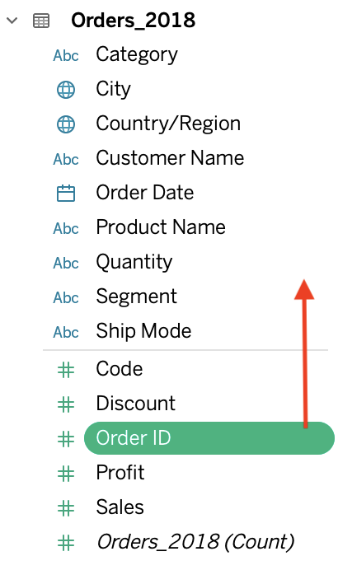This screenshot has width=338, height=570.
Task: Click the globe icon next to City
Action: coord(66,90)
